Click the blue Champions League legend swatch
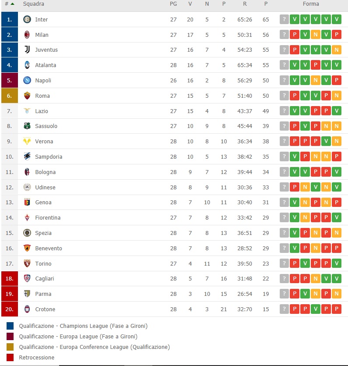 (10, 326)
